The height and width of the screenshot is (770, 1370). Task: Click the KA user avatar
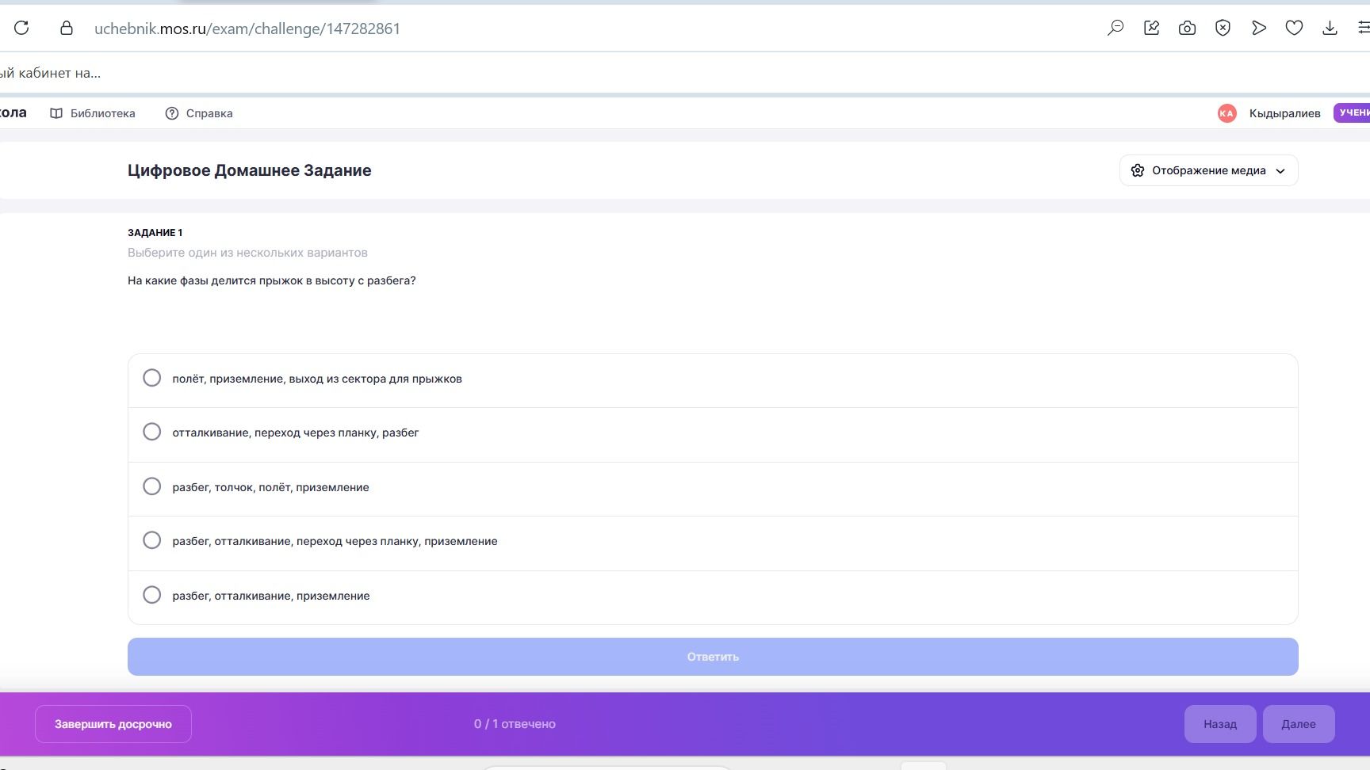(x=1226, y=113)
